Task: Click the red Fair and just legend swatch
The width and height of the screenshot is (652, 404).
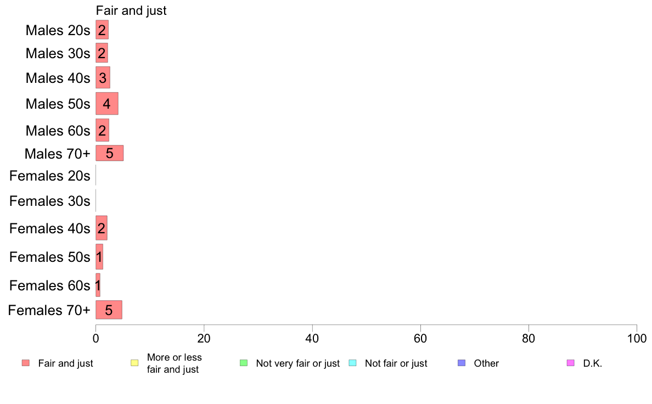Action: click(26, 363)
